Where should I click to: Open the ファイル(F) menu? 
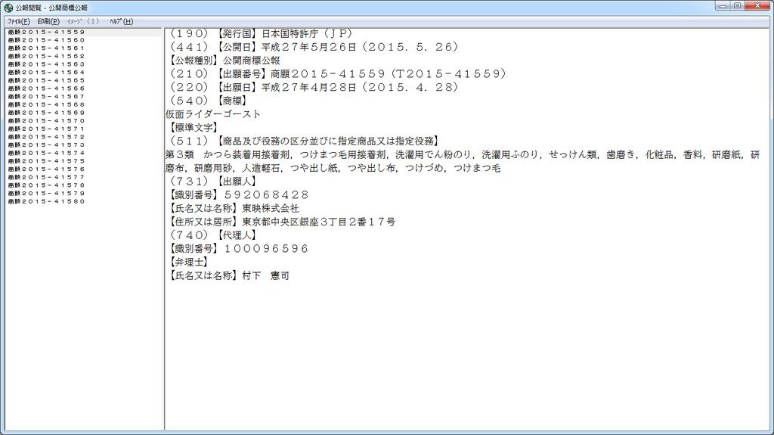pyautogui.click(x=18, y=21)
